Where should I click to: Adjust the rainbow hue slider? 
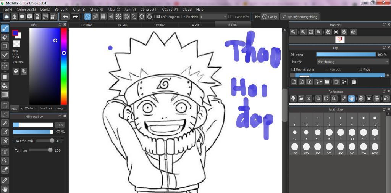click(x=64, y=66)
